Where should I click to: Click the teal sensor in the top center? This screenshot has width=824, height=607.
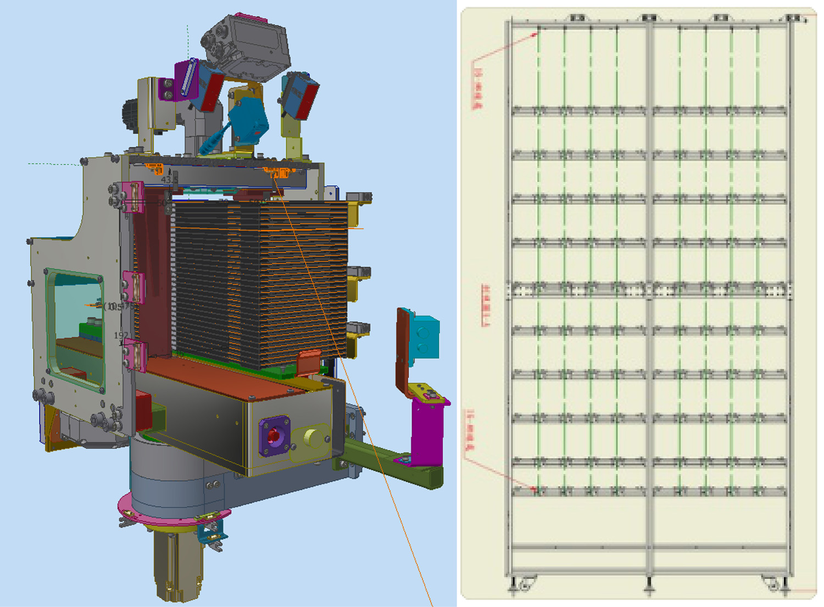point(248,121)
